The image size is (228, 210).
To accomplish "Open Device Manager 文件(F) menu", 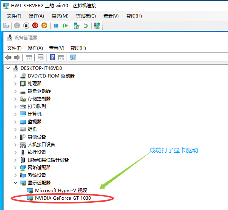I will tap(14, 48).
